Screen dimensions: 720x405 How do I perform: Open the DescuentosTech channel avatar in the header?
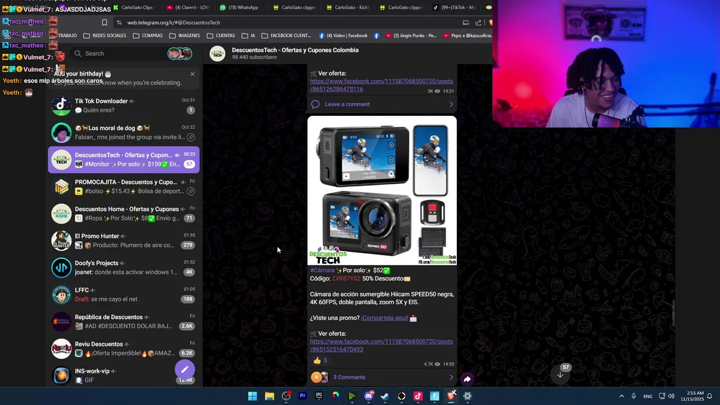218,53
